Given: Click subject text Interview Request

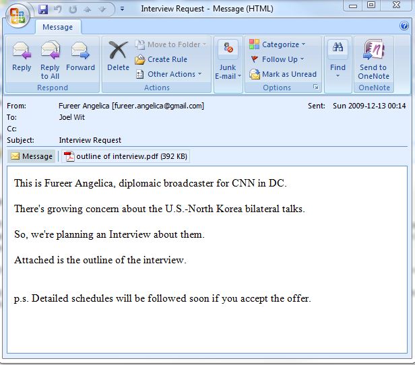Looking at the screenshot, I should [90, 140].
